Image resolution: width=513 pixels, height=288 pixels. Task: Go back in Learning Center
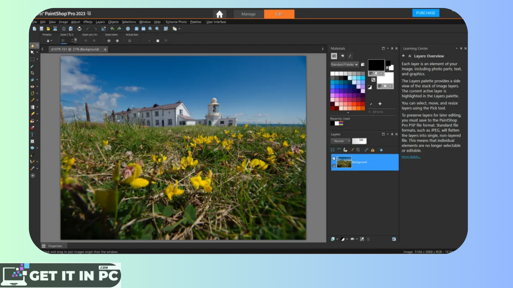403,56
